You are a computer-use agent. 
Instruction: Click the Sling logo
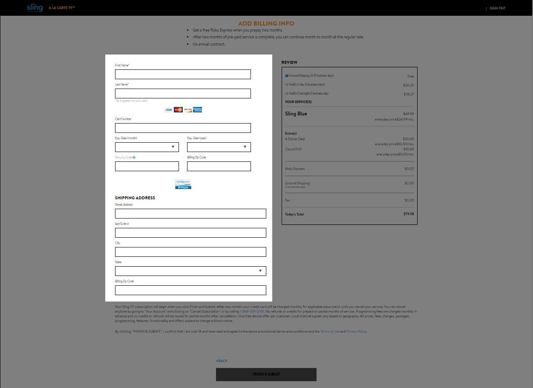(35, 8)
